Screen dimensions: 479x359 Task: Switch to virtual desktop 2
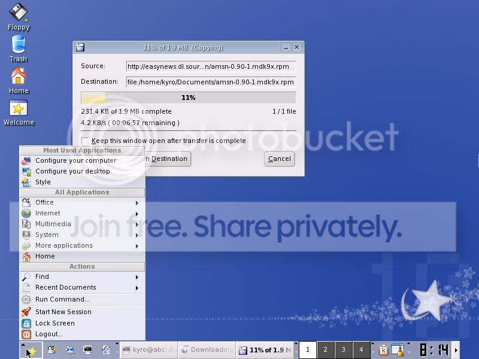coord(325,350)
